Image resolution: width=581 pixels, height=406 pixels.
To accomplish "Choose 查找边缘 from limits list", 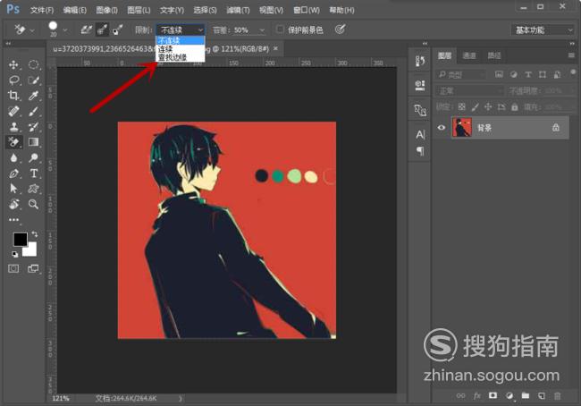I will [x=181, y=57].
